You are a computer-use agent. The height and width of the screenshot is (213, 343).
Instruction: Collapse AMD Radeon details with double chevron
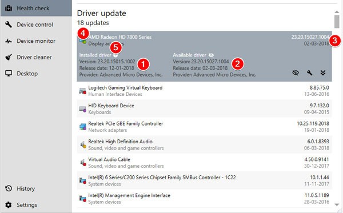[323, 73]
